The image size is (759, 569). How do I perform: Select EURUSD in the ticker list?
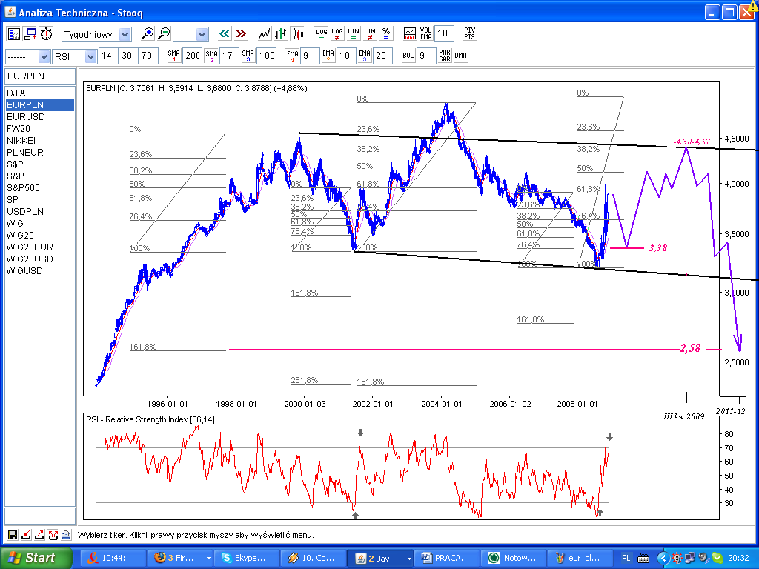pyautogui.click(x=25, y=117)
